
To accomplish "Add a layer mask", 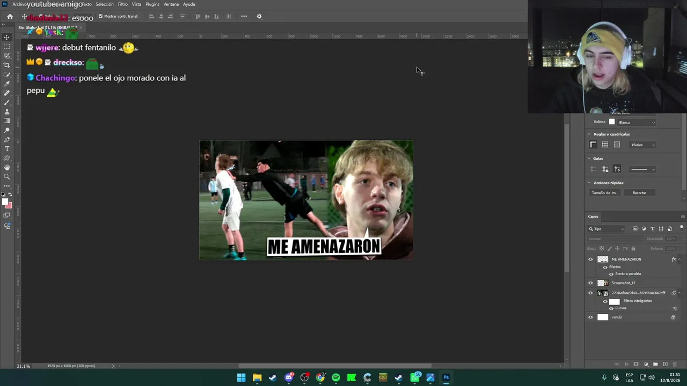I will point(636,365).
